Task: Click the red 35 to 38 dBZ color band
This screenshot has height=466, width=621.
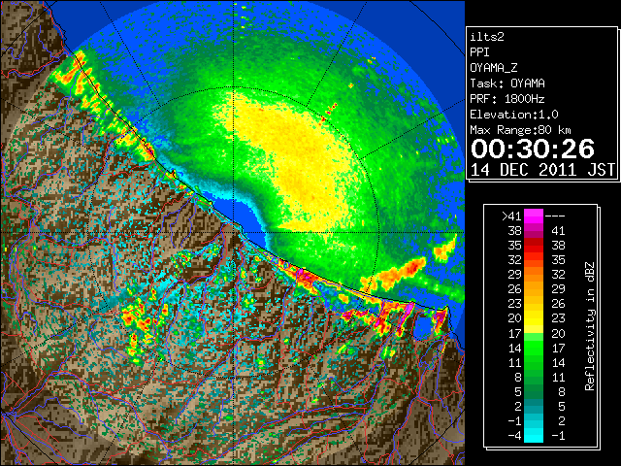Action: pyautogui.click(x=533, y=246)
